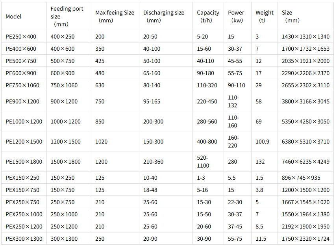Viewport: 335px width, 247px height.
Task: Click discharging size 18-48
Action: pyautogui.click(x=150, y=190)
